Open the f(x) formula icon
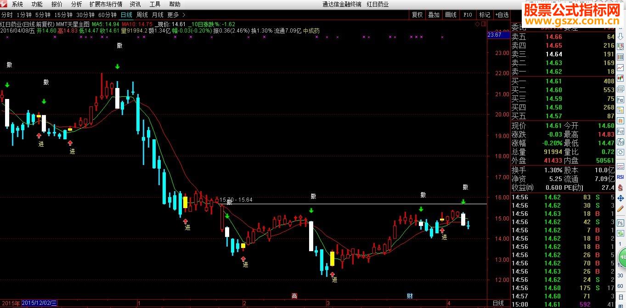 [620, 142]
